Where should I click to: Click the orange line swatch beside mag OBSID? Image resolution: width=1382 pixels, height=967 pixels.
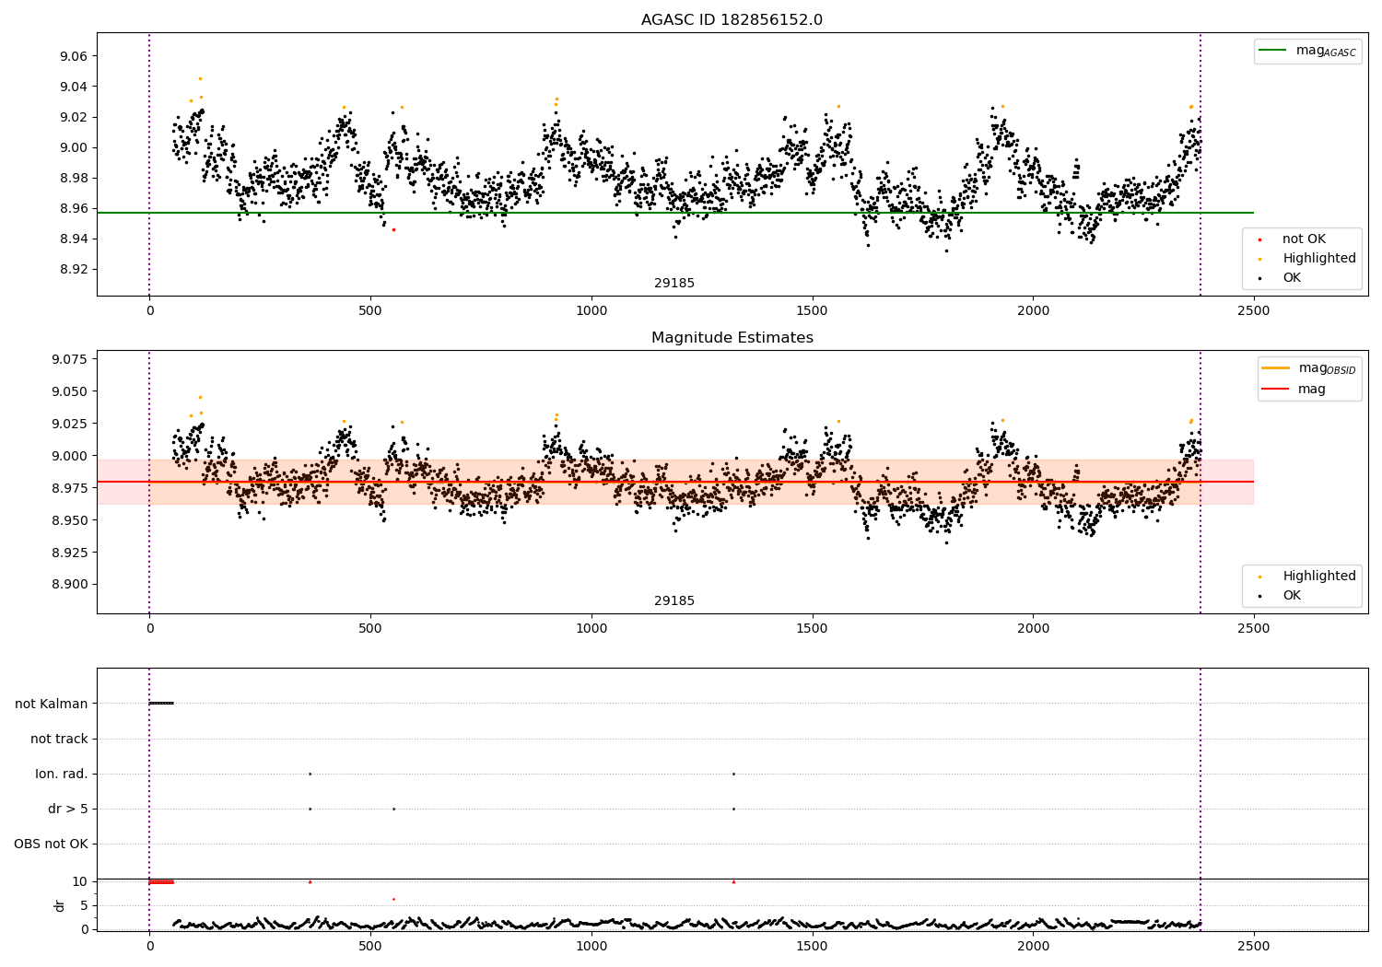(1277, 368)
